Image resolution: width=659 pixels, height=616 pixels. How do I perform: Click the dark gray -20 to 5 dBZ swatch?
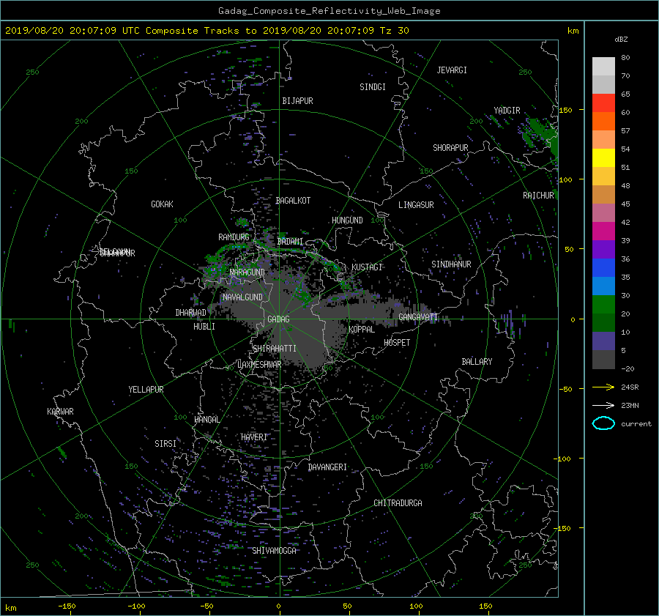click(x=603, y=359)
